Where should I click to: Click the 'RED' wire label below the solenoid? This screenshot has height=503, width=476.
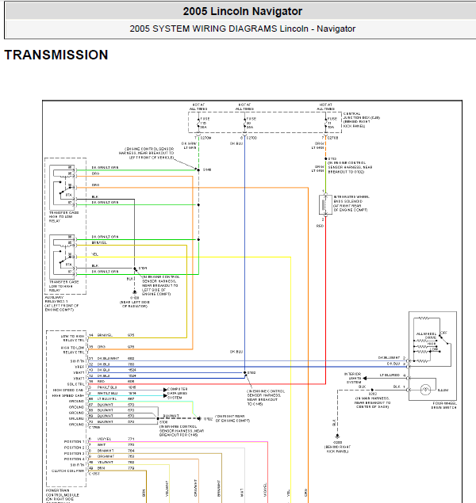(x=320, y=227)
